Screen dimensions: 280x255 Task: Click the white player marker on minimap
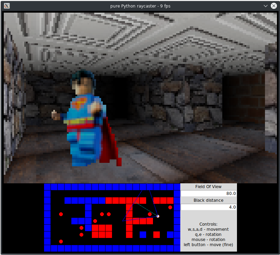pos(158,216)
